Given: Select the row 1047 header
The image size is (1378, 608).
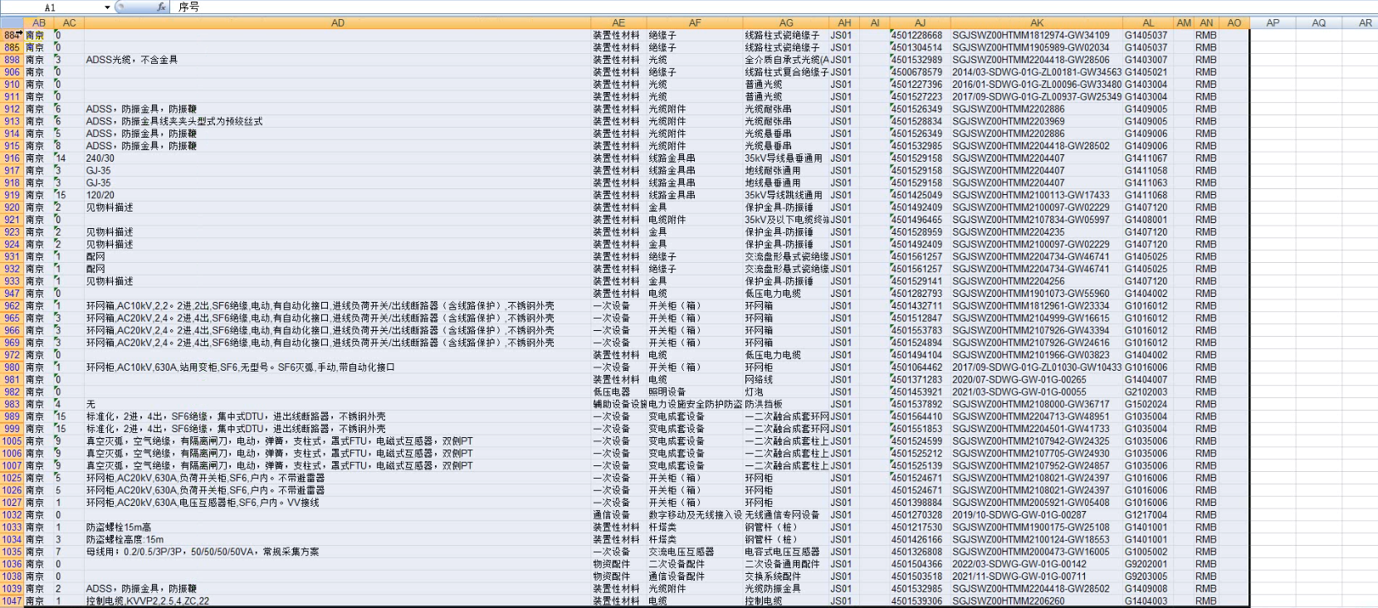Looking at the screenshot, I should pos(12,601).
